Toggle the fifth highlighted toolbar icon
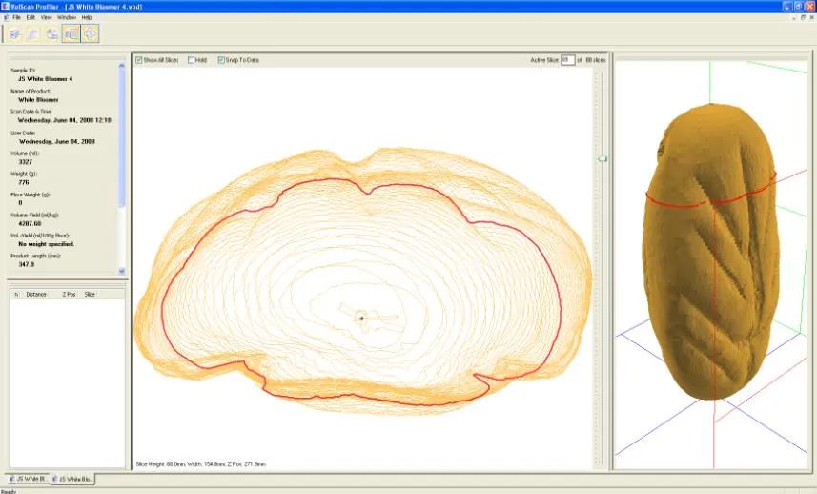Image resolution: width=817 pixels, height=494 pixels. [x=91, y=34]
